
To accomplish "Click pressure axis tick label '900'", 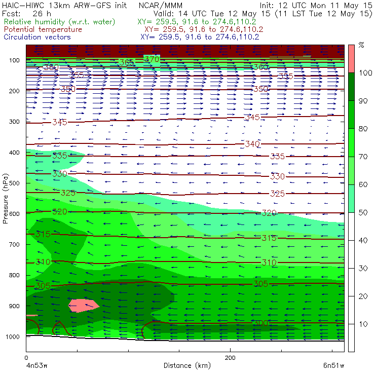I will pos(14,306).
